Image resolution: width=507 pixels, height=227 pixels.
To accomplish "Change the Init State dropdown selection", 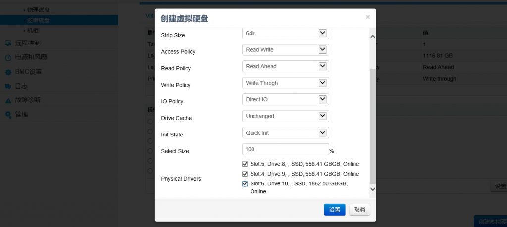I will (x=322, y=133).
